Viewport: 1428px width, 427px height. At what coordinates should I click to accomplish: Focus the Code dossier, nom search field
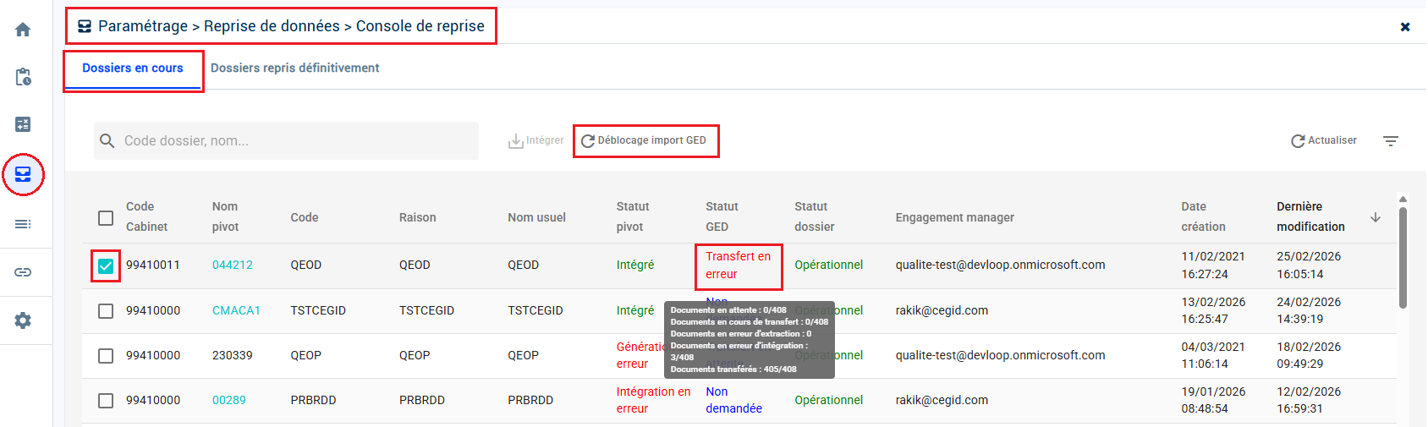[x=286, y=140]
